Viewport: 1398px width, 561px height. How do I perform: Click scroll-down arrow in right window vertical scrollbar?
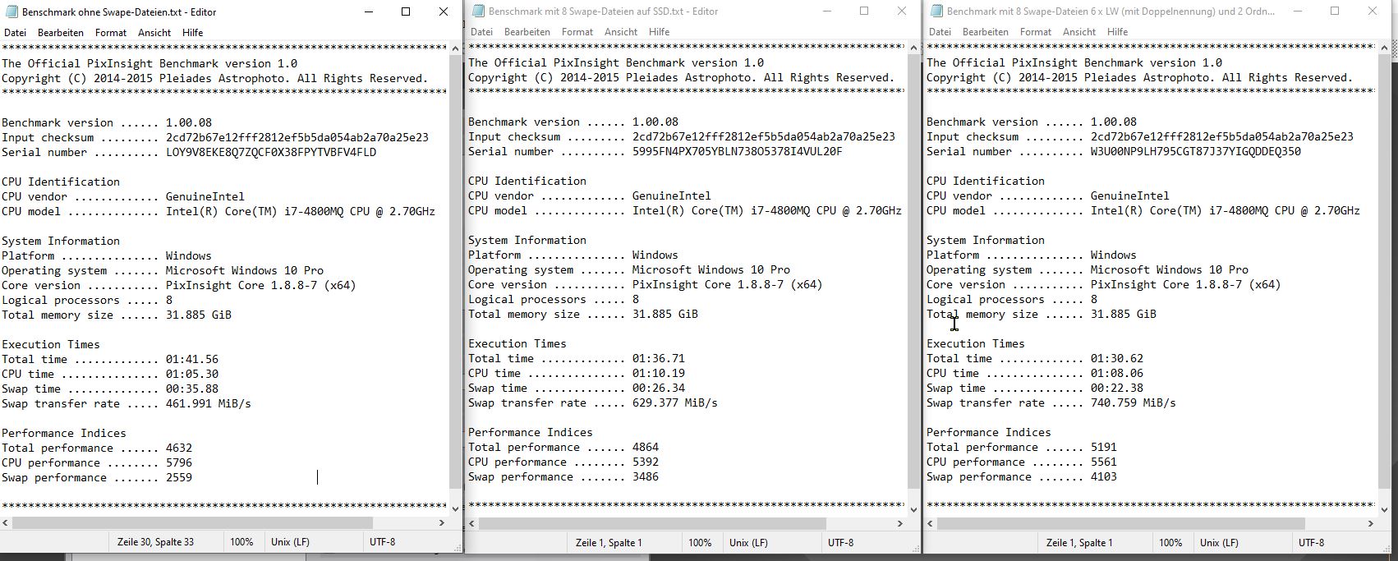click(1384, 508)
